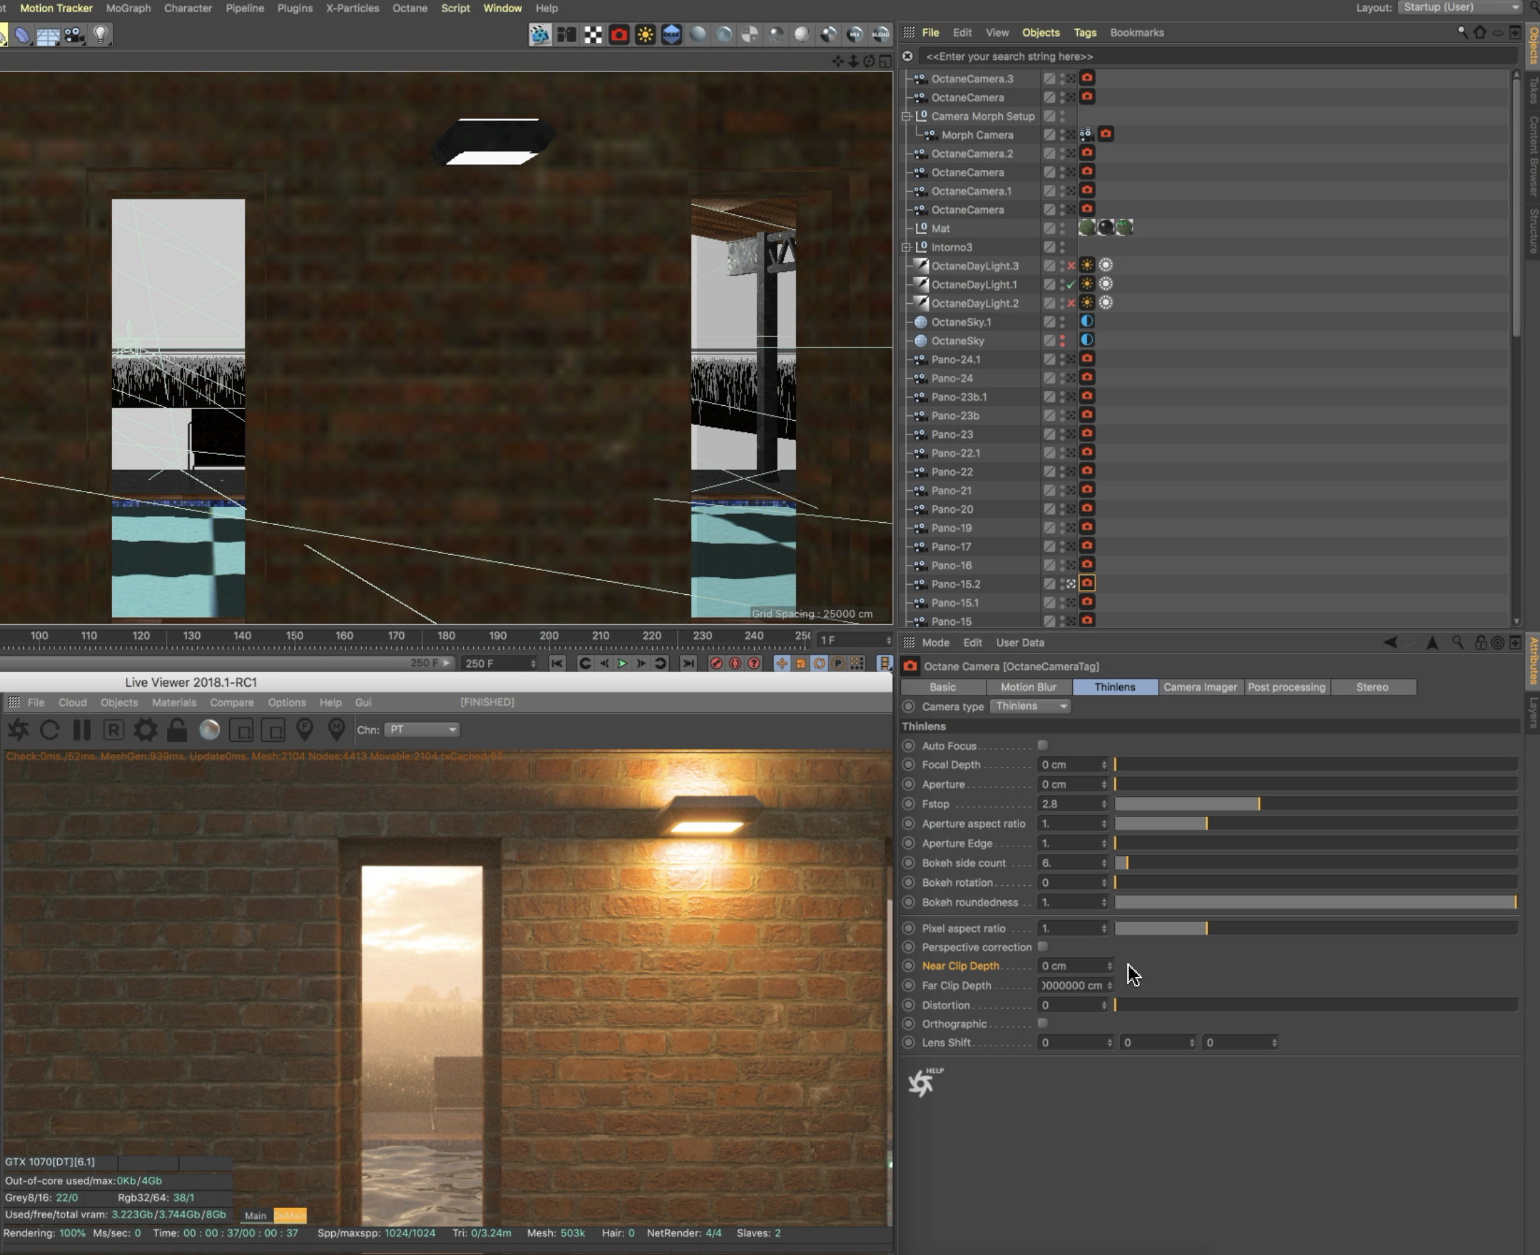Expand the Interno3 object in tree
This screenshot has height=1255, width=1540.
click(x=906, y=247)
